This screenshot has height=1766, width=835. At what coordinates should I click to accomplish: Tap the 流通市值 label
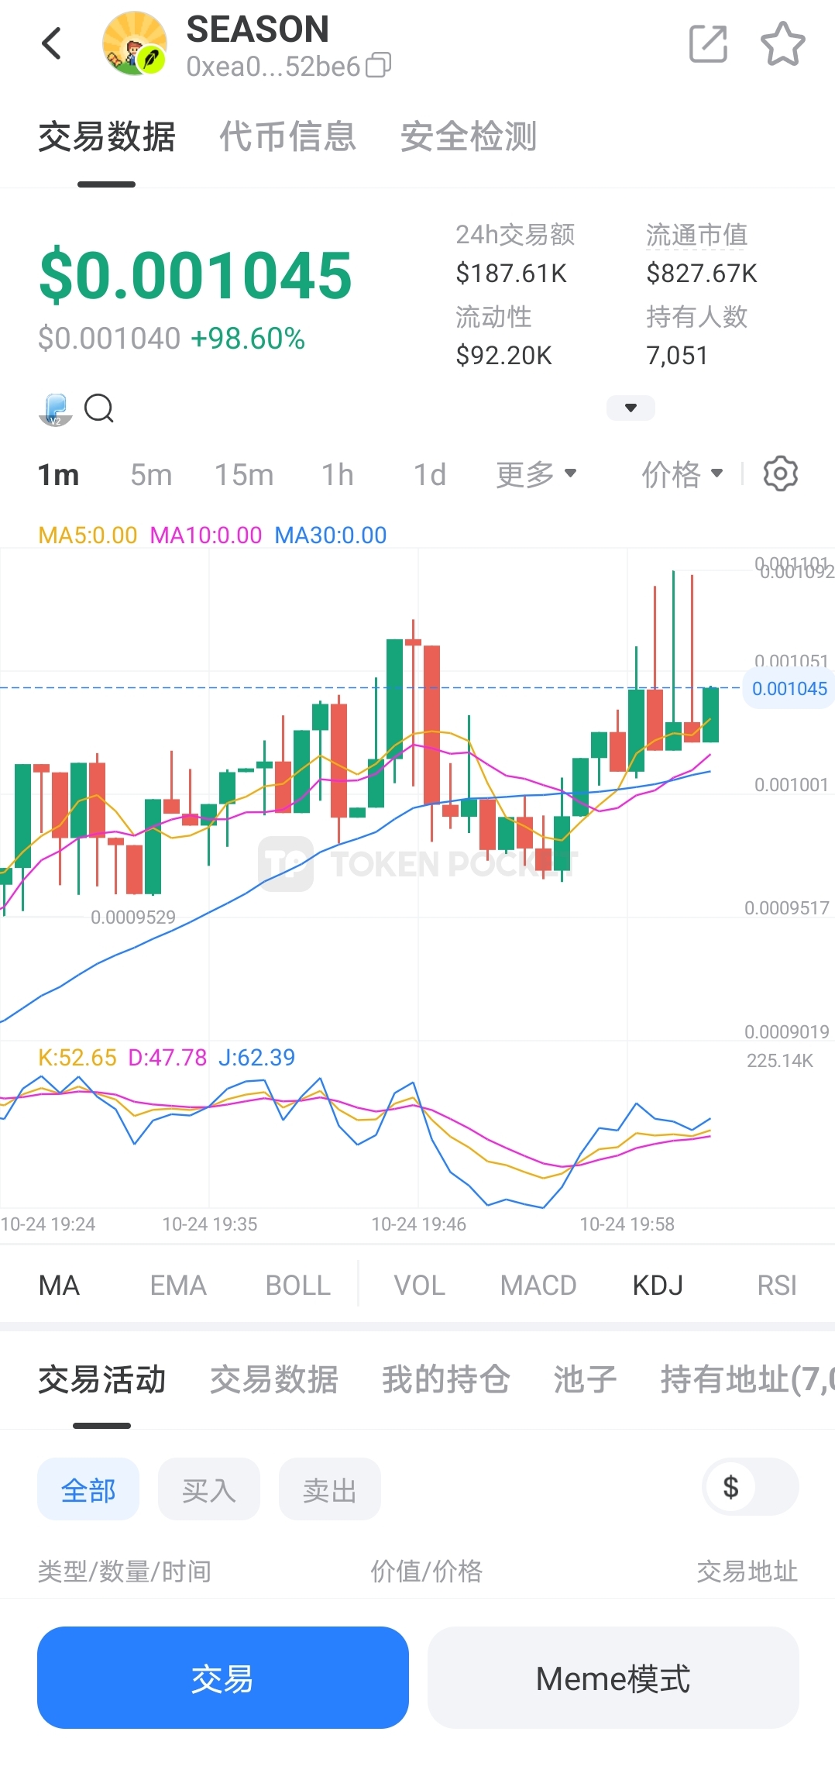[x=697, y=234]
